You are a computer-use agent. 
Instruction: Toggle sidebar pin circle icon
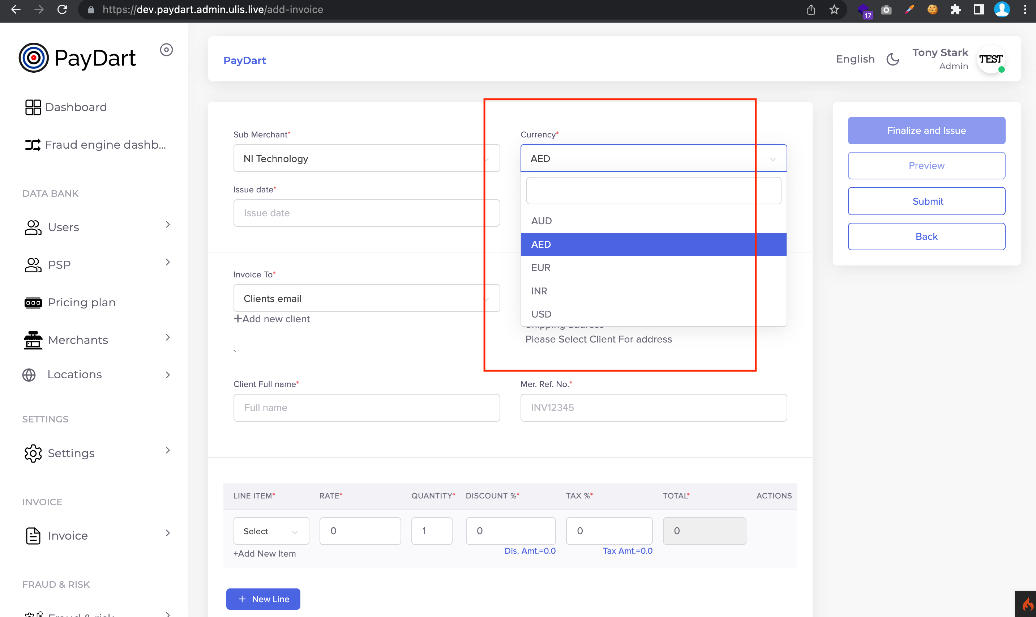tap(166, 50)
